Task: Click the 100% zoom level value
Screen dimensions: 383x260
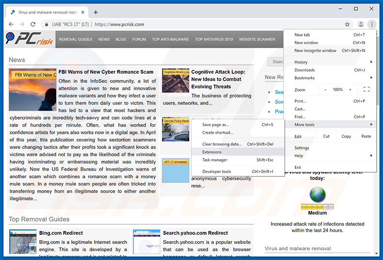Action: (337, 89)
